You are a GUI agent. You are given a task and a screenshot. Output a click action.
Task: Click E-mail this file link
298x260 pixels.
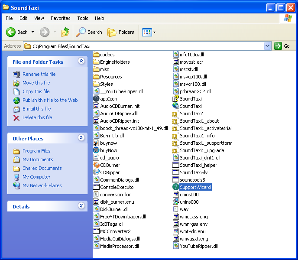click(x=37, y=109)
